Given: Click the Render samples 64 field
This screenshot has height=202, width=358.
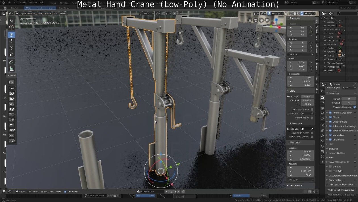Looking at the screenshot, I should (349, 99).
